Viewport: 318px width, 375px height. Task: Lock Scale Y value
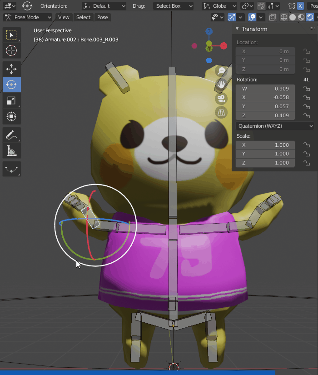tap(307, 154)
